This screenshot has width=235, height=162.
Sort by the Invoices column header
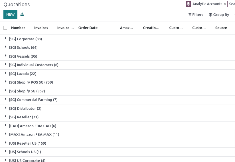click(x=41, y=28)
